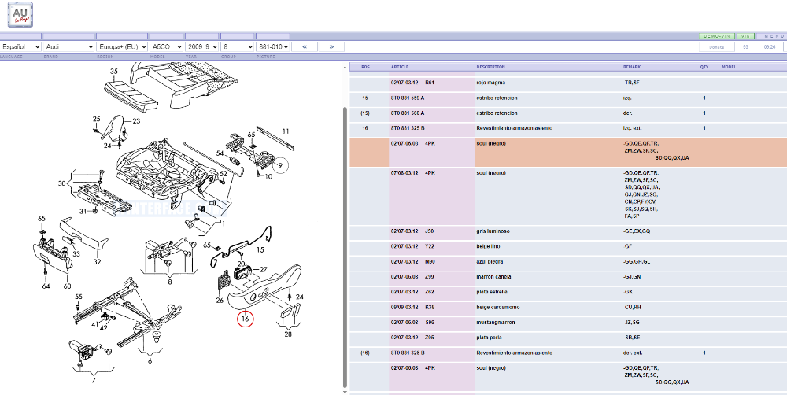Click 'mustangmarron' description
The image size is (787, 395).
(x=494, y=323)
